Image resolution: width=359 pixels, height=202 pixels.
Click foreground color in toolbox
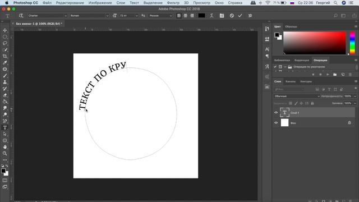(3, 171)
